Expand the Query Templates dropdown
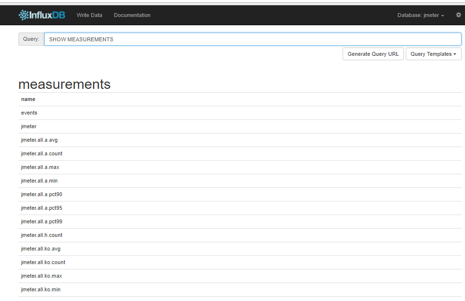 (x=433, y=54)
